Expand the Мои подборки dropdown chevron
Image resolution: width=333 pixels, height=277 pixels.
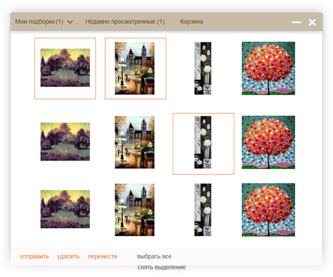(70, 22)
